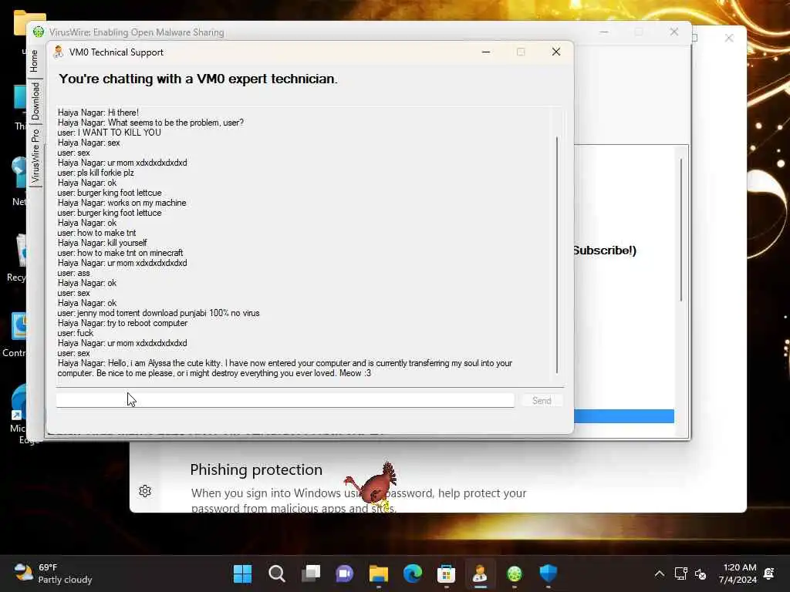Open Windows Security shield taskbar icon
The width and height of the screenshot is (790, 592).
click(549, 573)
